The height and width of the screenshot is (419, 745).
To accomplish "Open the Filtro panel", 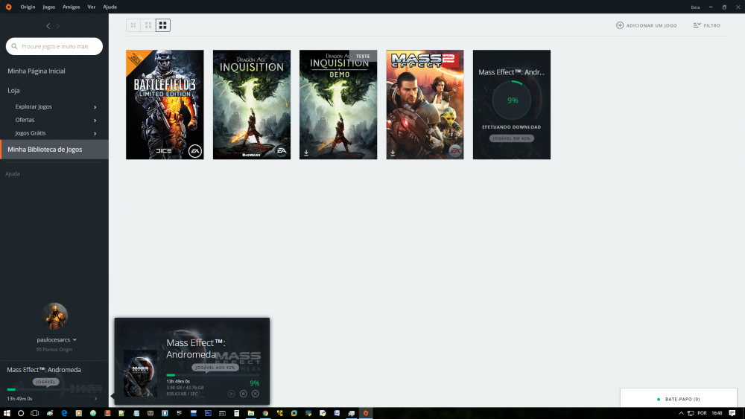I will coord(706,25).
